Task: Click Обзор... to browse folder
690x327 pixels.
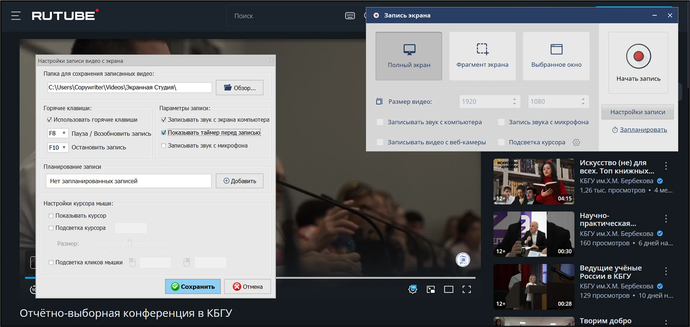Action: (239, 88)
